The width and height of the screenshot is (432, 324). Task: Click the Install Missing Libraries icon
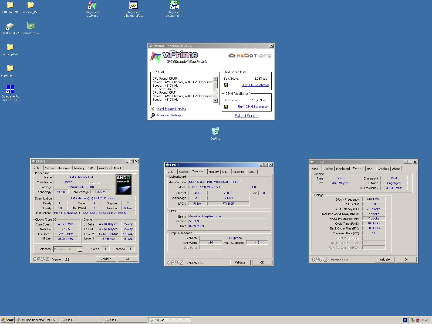coord(153,109)
